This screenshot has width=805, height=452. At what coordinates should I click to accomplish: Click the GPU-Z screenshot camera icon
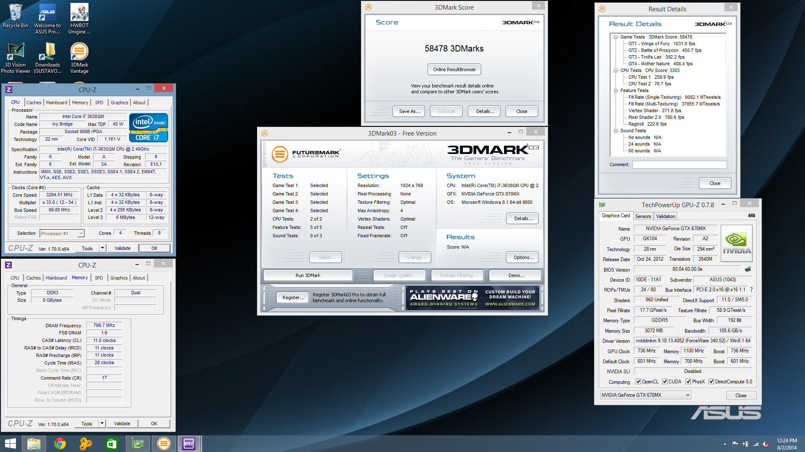(x=752, y=216)
